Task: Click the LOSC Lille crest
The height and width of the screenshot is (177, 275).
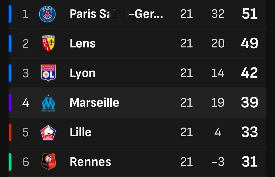Action: (x=48, y=132)
